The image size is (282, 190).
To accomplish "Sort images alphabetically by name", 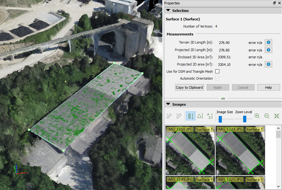I will pos(210,116).
